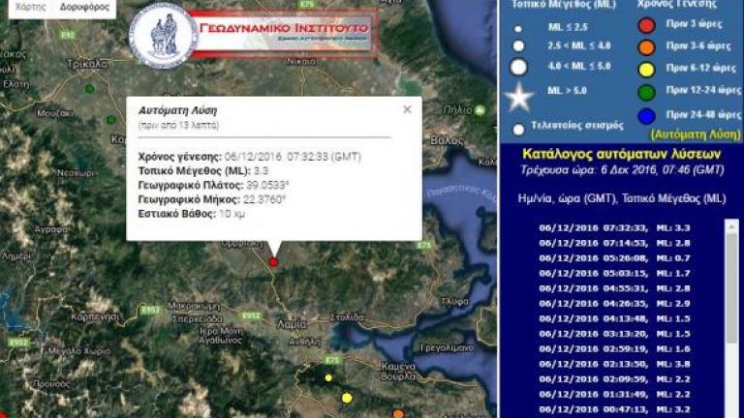This screenshot has width=744, height=418.
Task: Select catalog entry 00:47:13 ML 3.2
Action: coord(614,410)
